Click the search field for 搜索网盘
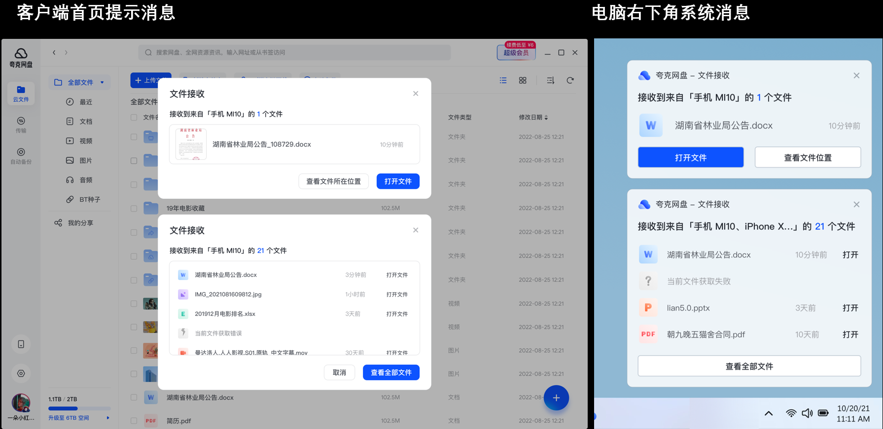 point(294,52)
